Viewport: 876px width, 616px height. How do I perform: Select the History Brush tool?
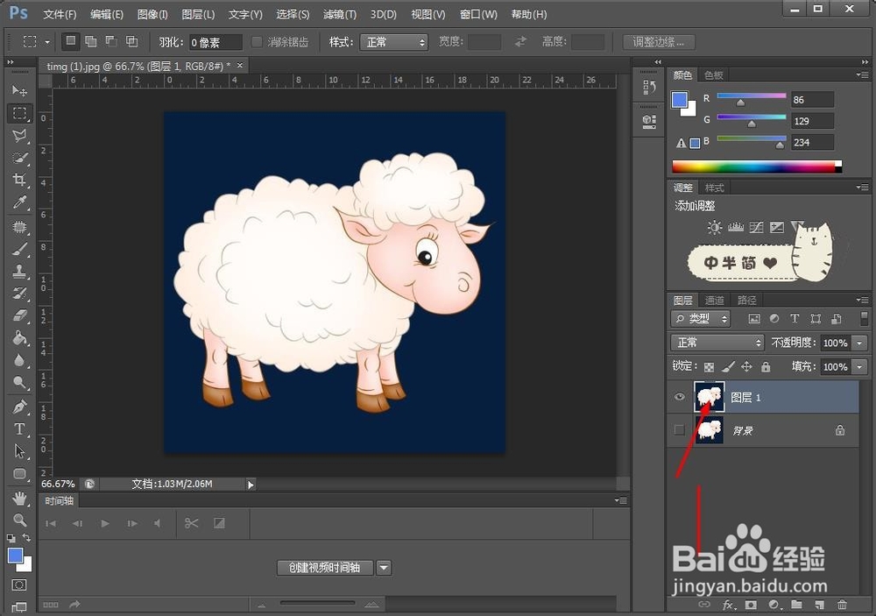point(19,294)
